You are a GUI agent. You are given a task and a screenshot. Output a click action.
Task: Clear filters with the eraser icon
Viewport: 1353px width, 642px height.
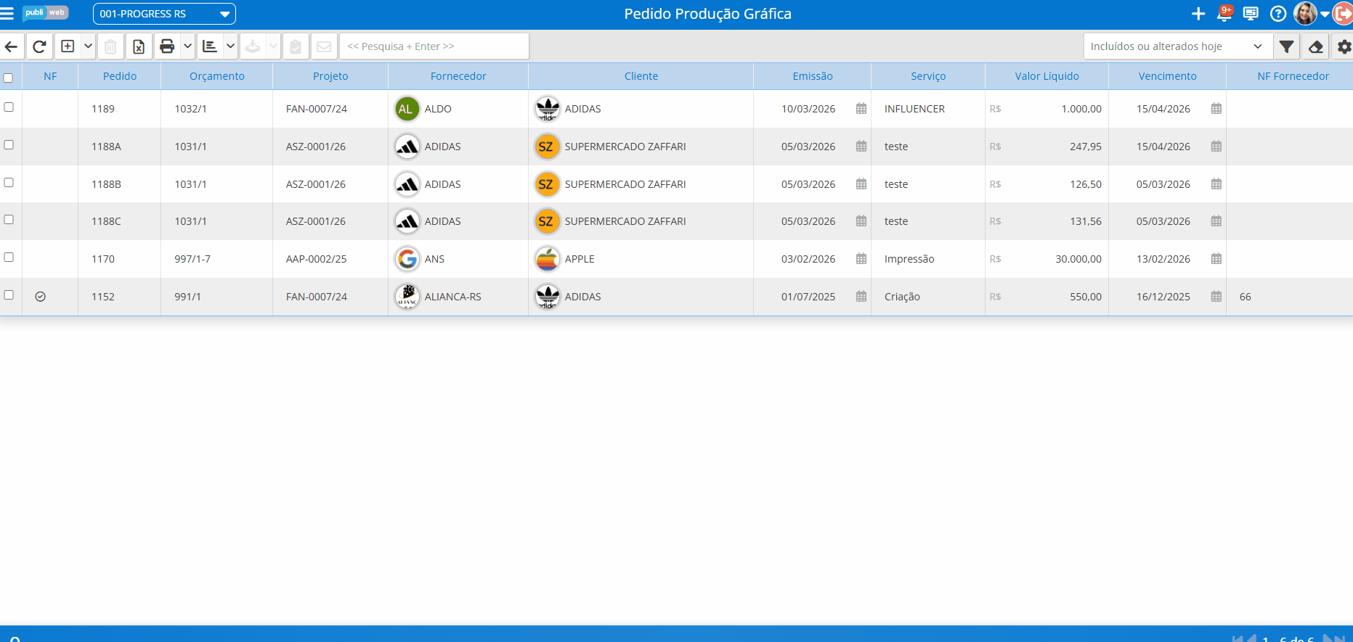(1315, 46)
